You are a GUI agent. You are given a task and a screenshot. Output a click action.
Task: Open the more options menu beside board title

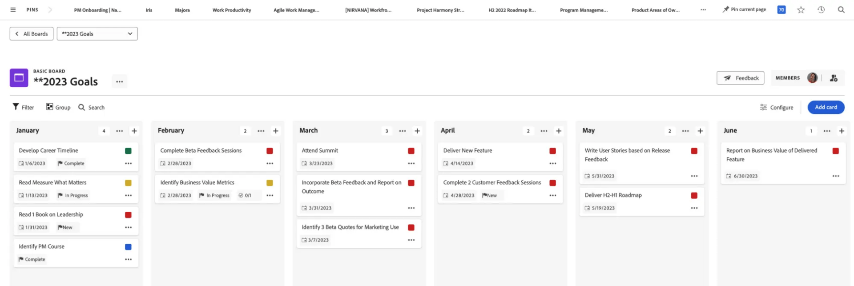[x=119, y=82]
